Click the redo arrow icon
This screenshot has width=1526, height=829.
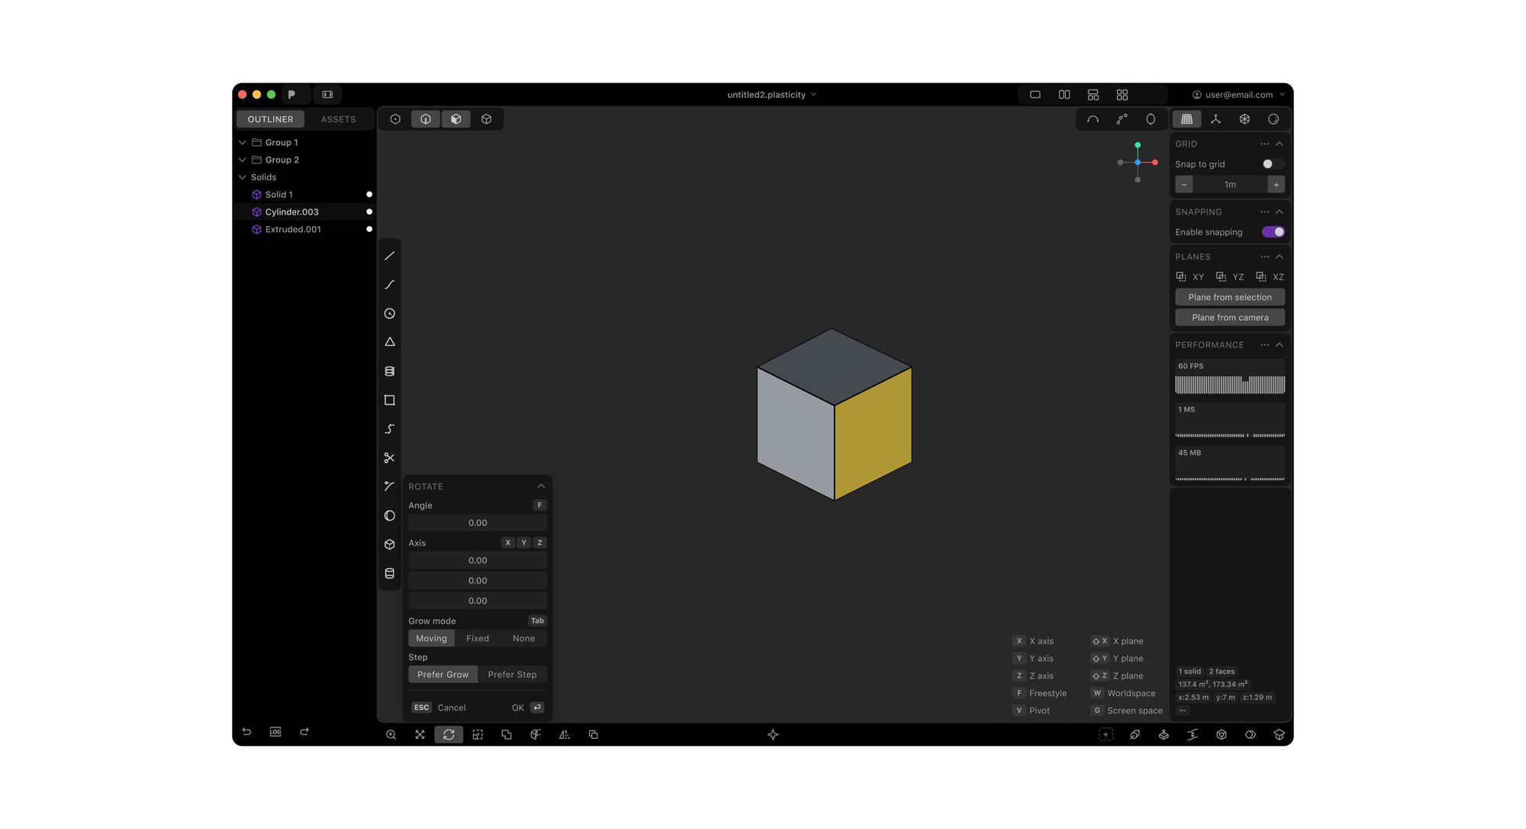pos(304,731)
